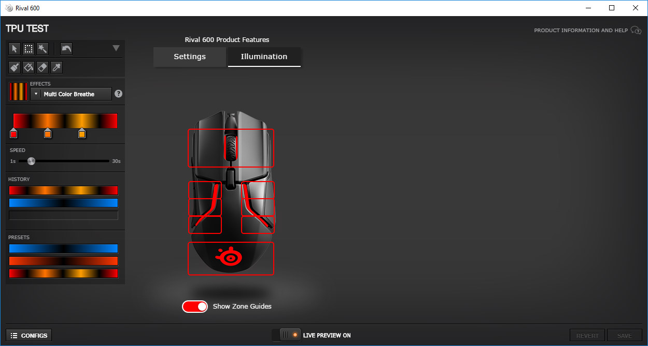Image resolution: width=648 pixels, height=346 pixels.
Task: Click the SAVE button
Action: [625, 336]
